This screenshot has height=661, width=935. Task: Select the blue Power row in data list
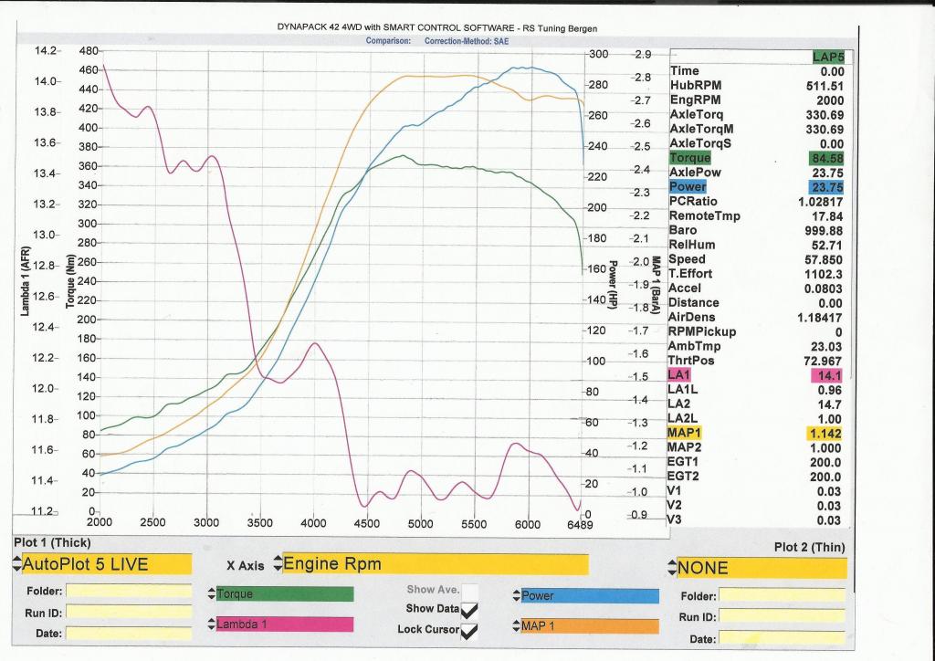(x=687, y=186)
